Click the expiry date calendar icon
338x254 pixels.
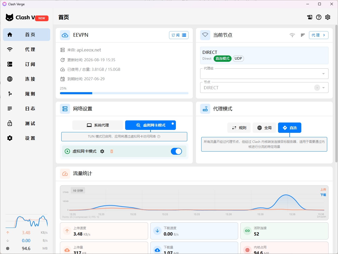(63, 79)
